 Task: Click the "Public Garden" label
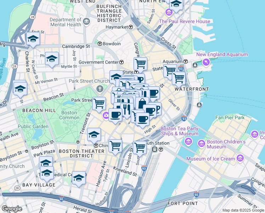[33, 126]
